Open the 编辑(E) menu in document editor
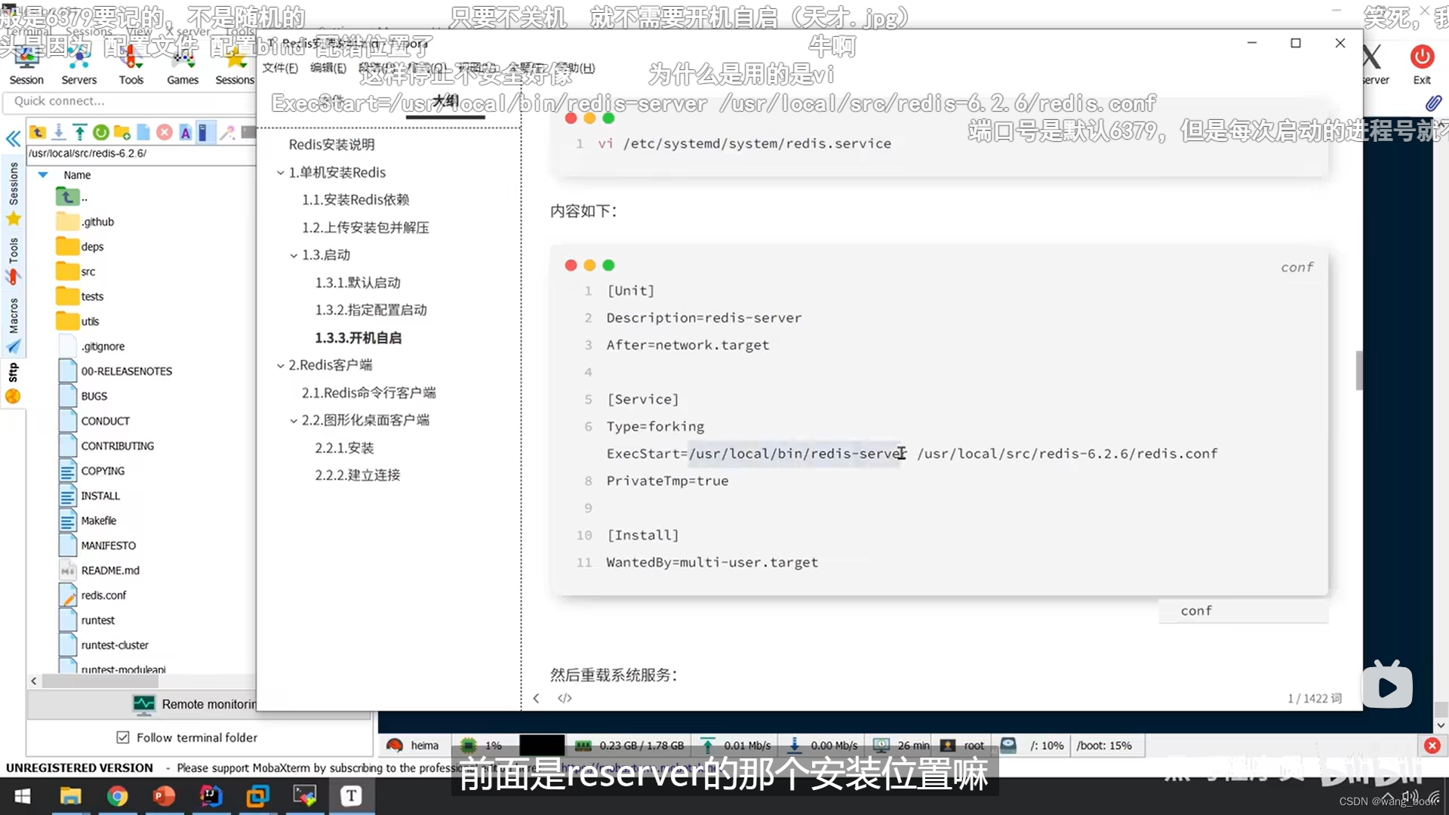The width and height of the screenshot is (1449, 815). click(x=327, y=66)
